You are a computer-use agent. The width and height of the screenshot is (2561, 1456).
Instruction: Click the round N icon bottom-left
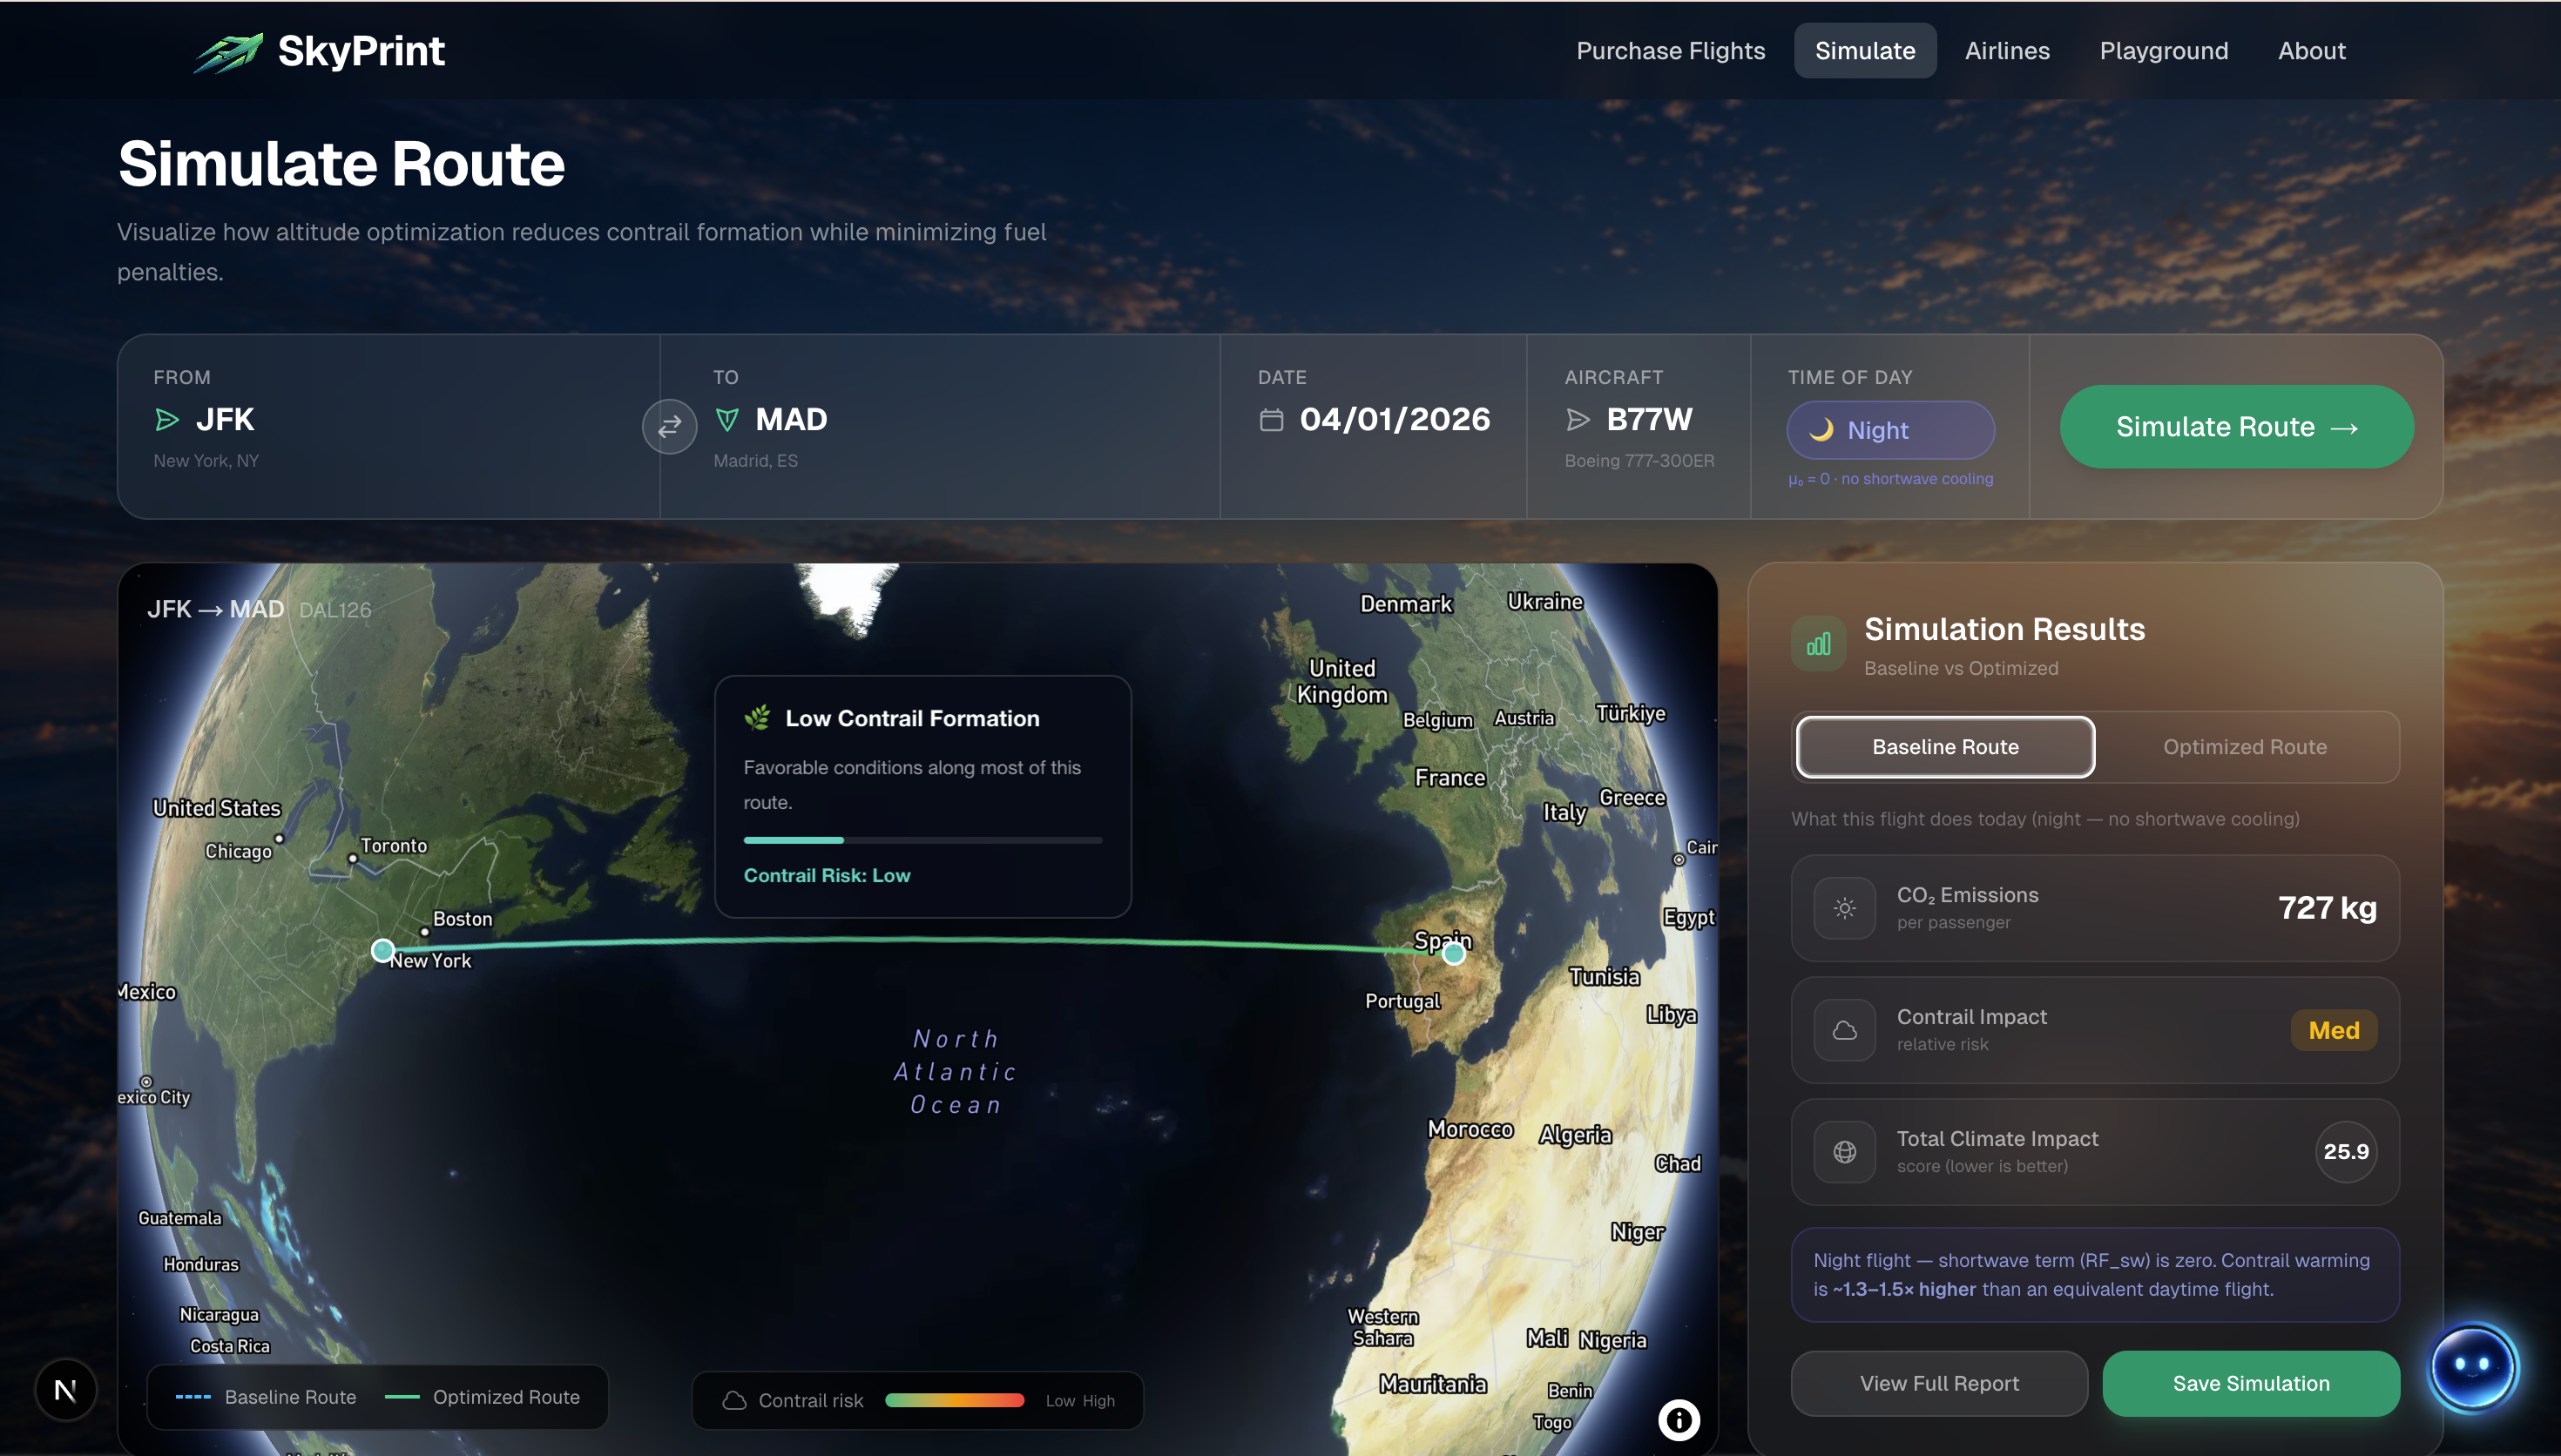[x=66, y=1389]
